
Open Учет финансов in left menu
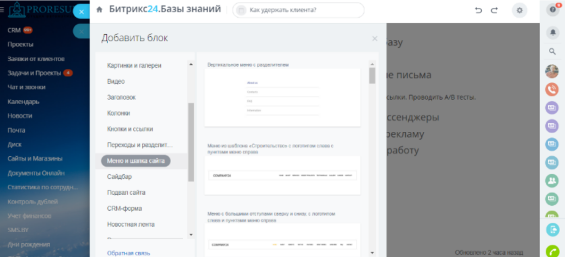tap(30, 216)
